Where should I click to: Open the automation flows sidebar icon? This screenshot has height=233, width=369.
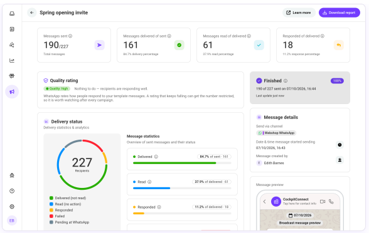tap(12, 44)
